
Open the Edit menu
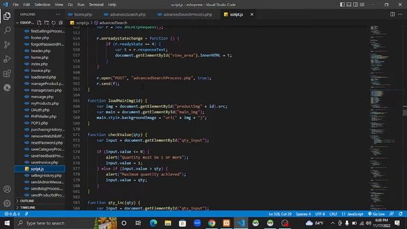point(27,4)
